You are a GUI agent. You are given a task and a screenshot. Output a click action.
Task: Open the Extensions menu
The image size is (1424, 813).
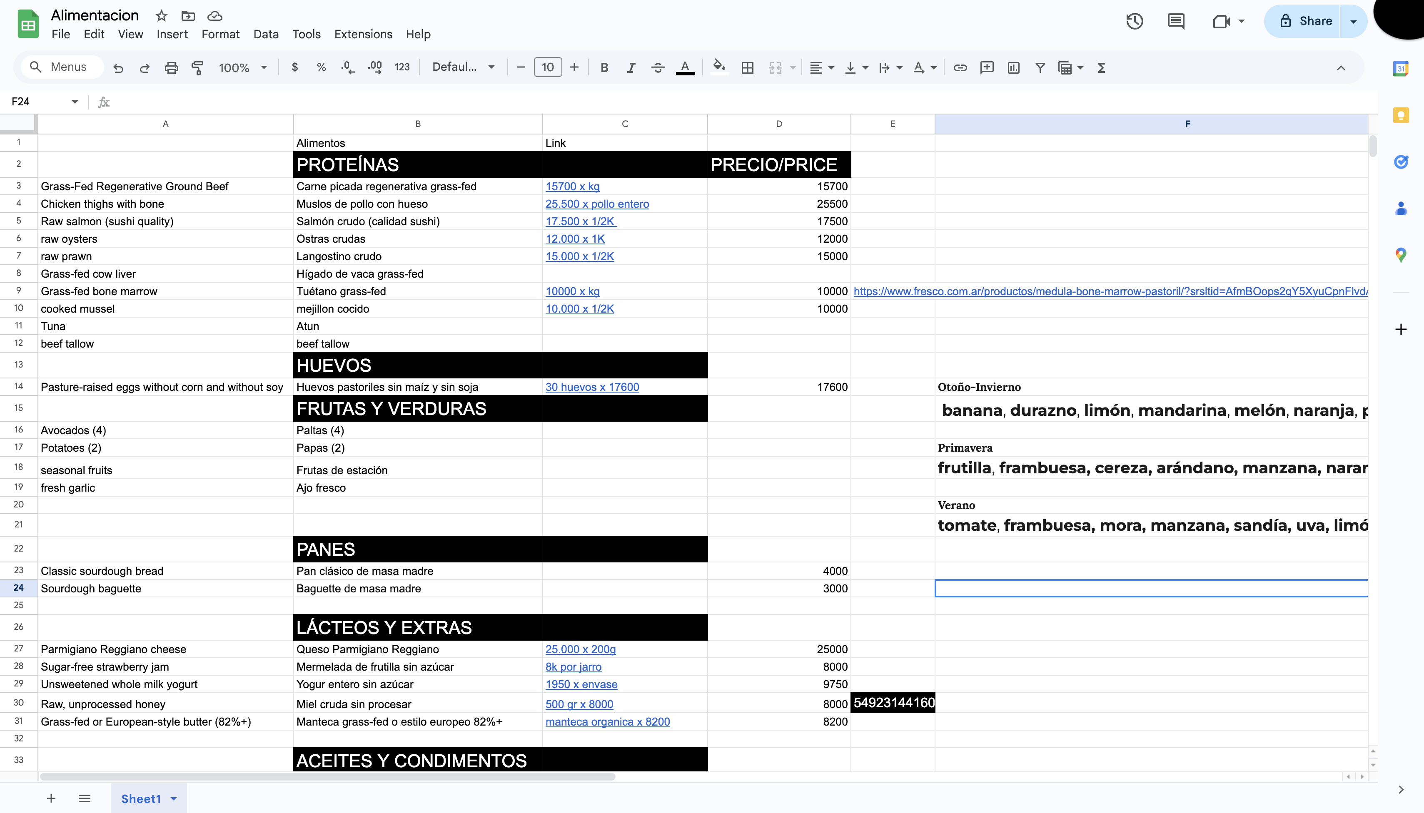363,34
